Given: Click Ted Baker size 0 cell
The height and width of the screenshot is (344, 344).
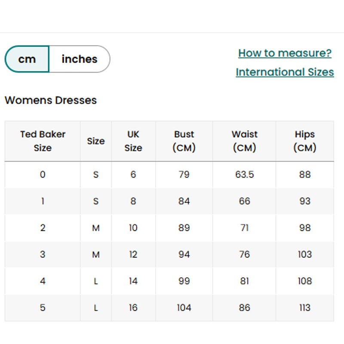Looking at the screenshot, I should coord(43,175).
